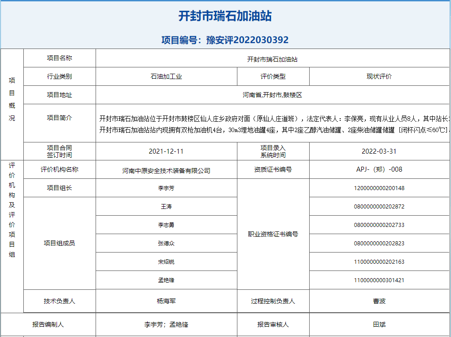The height and width of the screenshot is (337, 451).
Task: Select process control lead 曹波
Action: (379, 301)
